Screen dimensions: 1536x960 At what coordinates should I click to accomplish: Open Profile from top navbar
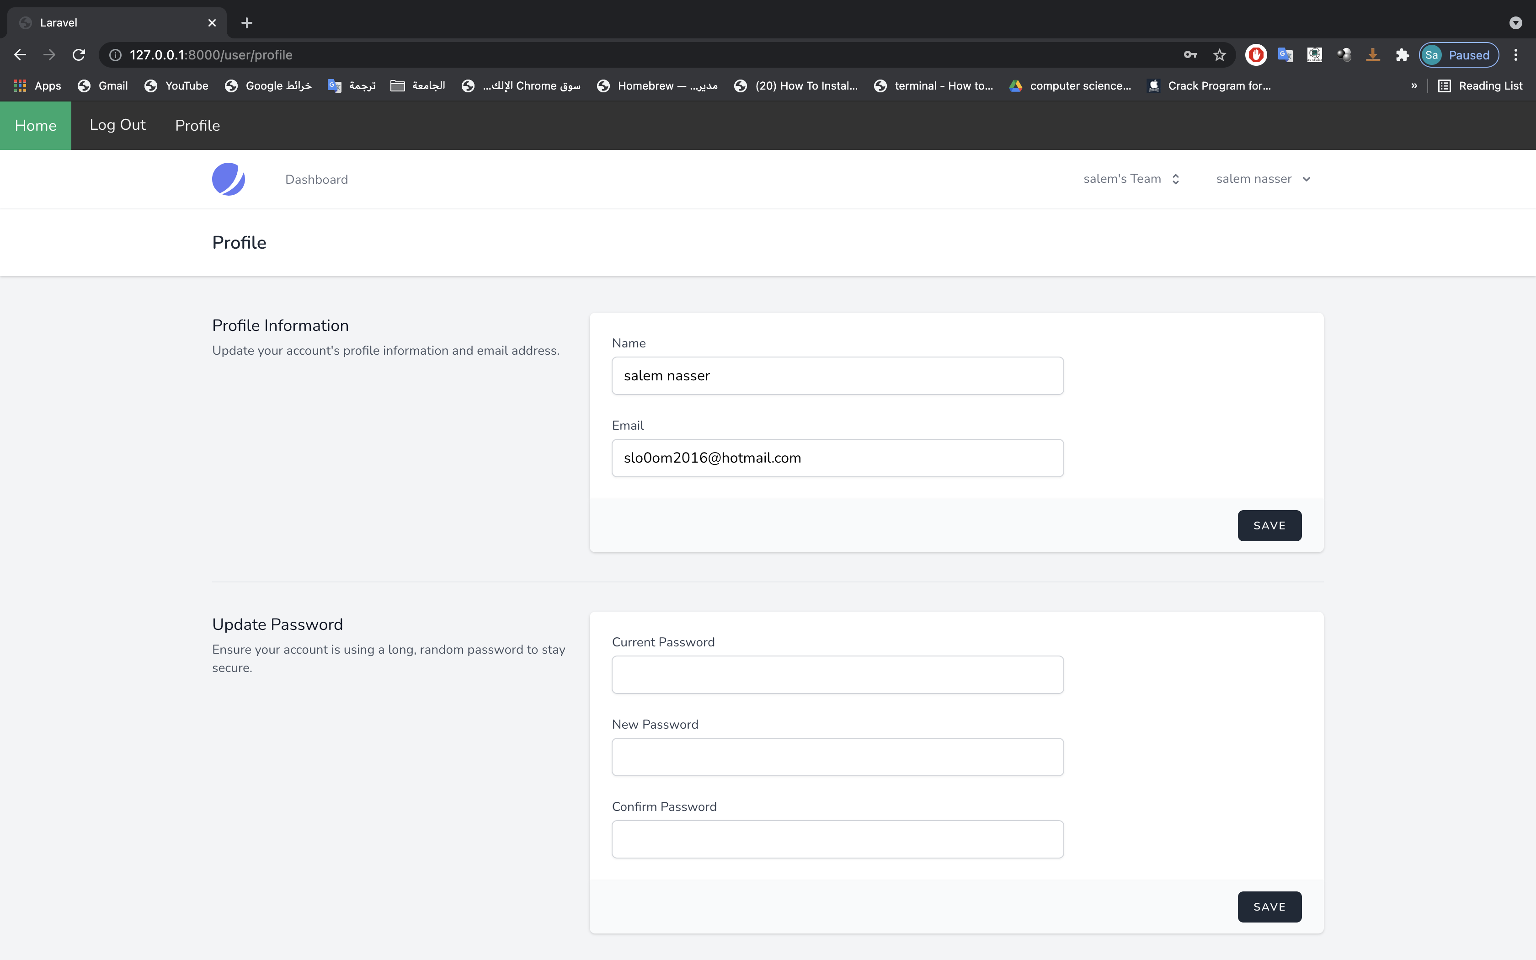[197, 126]
